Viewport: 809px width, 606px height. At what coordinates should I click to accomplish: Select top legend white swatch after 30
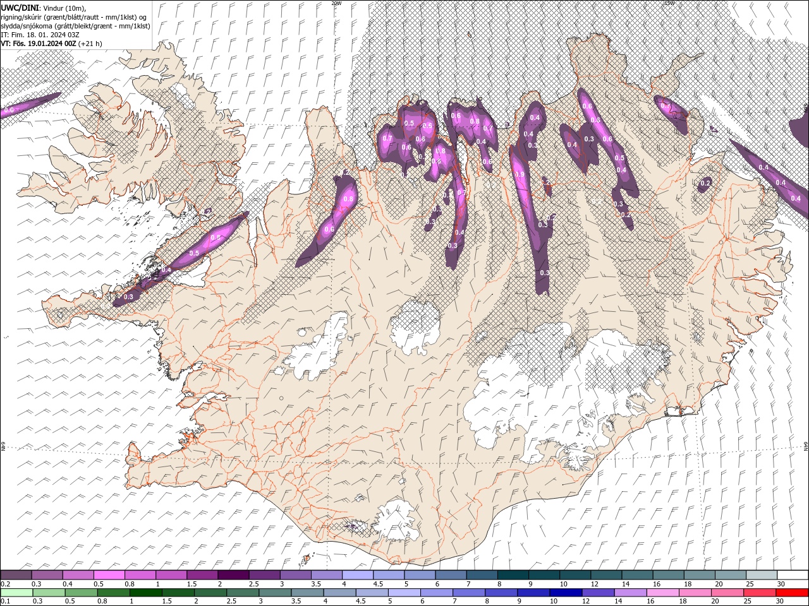(793, 575)
